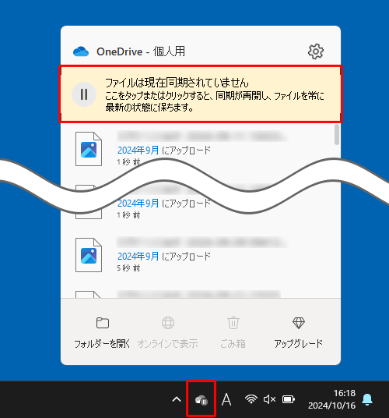This screenshot has width=389, height=418.
Task: Click the Wi-Fi icon in system tray
Action: point(251,399)
